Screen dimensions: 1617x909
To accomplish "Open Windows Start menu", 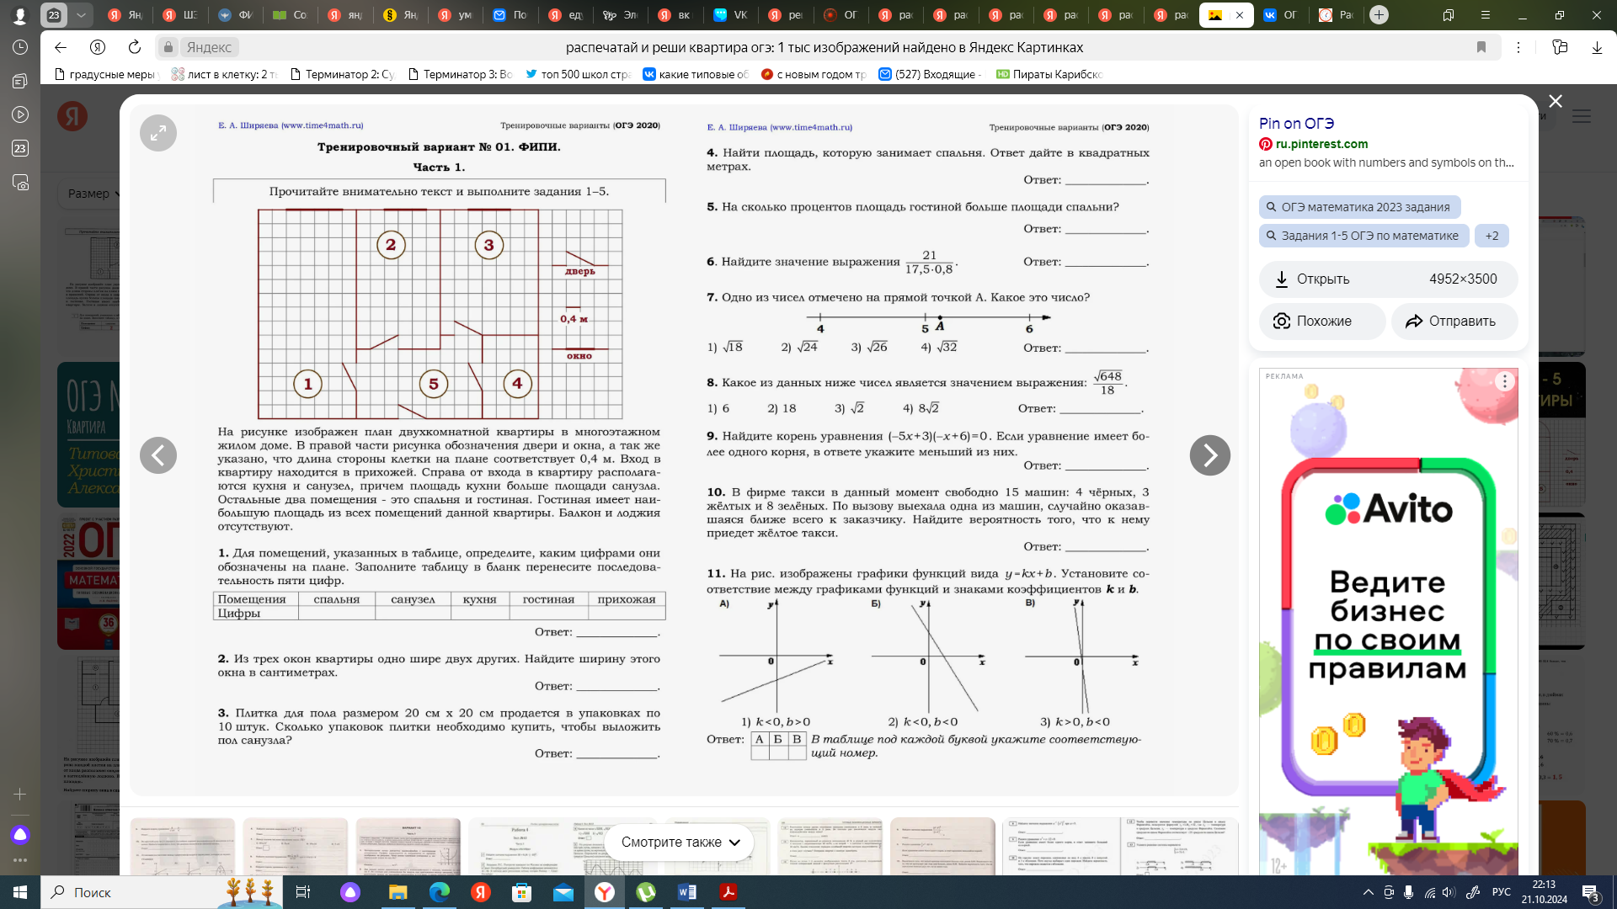I will tap(20, 892).
